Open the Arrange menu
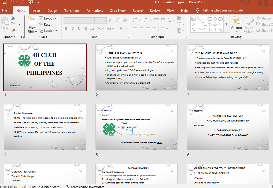The height and width of the screenshot is (188, 273). tap(237, 25)
